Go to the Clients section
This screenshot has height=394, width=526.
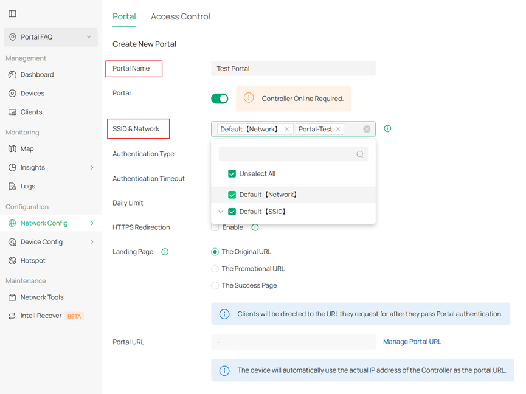pos(31,112)
